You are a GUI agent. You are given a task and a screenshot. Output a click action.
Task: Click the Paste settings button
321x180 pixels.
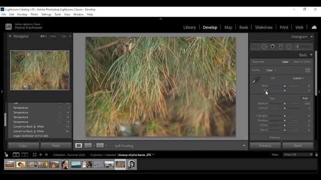[x=56, y=145]
